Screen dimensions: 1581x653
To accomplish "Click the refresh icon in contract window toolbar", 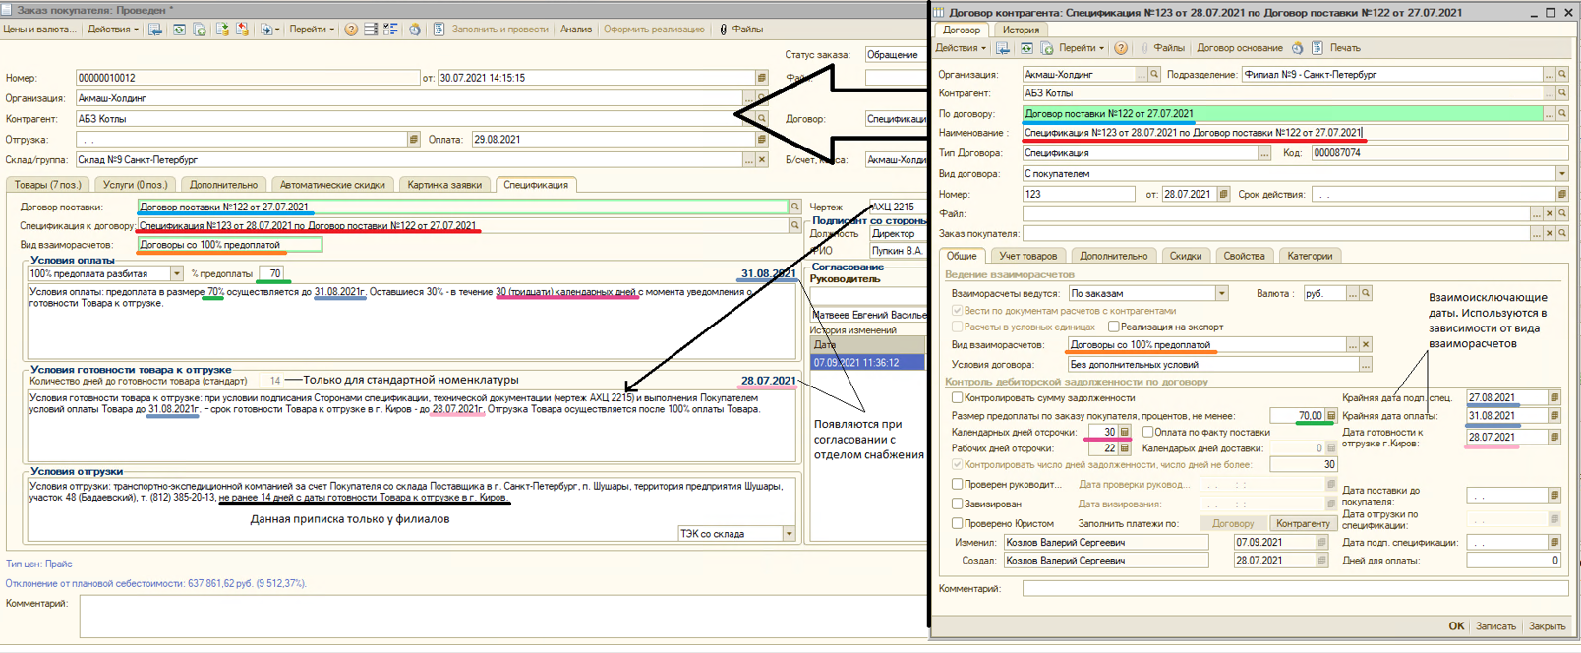I will point(1026,48).
